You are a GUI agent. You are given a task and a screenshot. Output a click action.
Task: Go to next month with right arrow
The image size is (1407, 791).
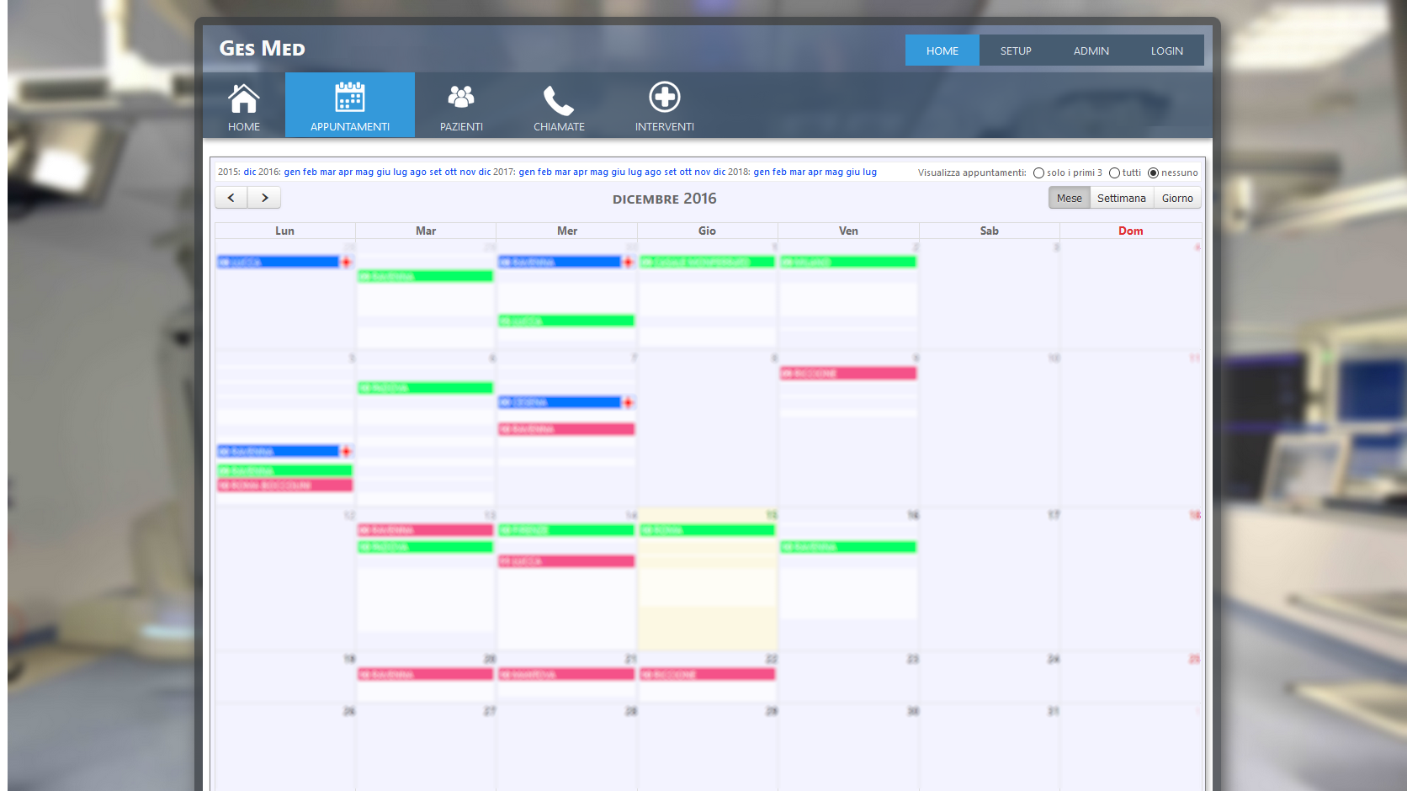point(264,198)
